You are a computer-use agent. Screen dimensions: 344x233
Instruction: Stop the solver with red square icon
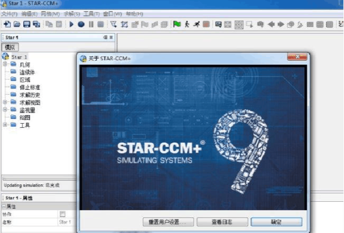(206, 24)
